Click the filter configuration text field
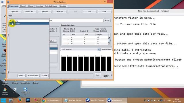This screenshot has height=103, width=184. [x=76, y=20]
